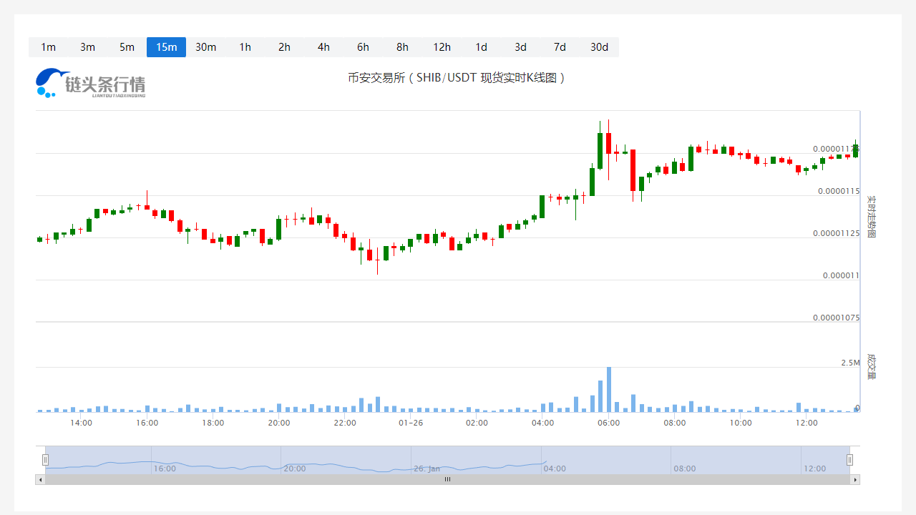Screen dimensions: 916x515
Task: Click the navigator 08:00 marker
Action: [x=684, y=469]
